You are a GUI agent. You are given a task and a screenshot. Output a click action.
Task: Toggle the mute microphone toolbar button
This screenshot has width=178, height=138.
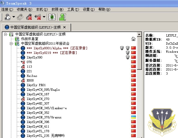click(29, 17)
